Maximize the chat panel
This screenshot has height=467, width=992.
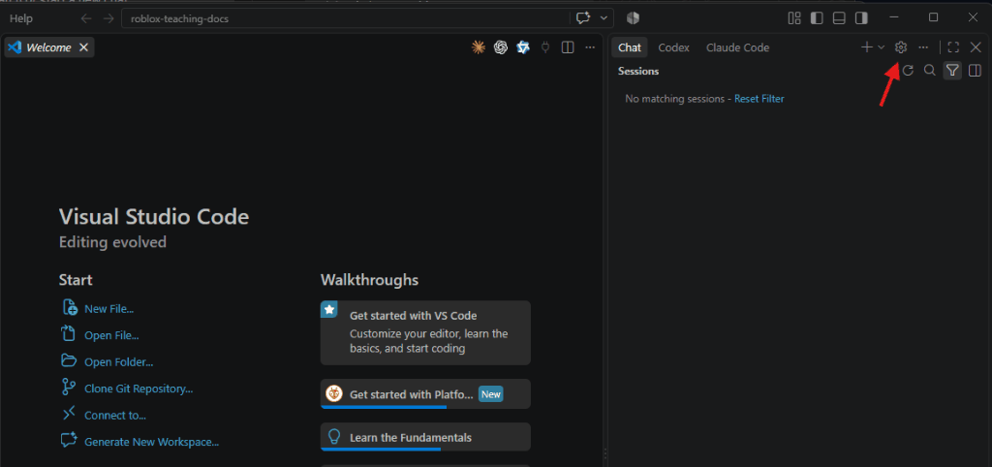[x=953, y=47]
